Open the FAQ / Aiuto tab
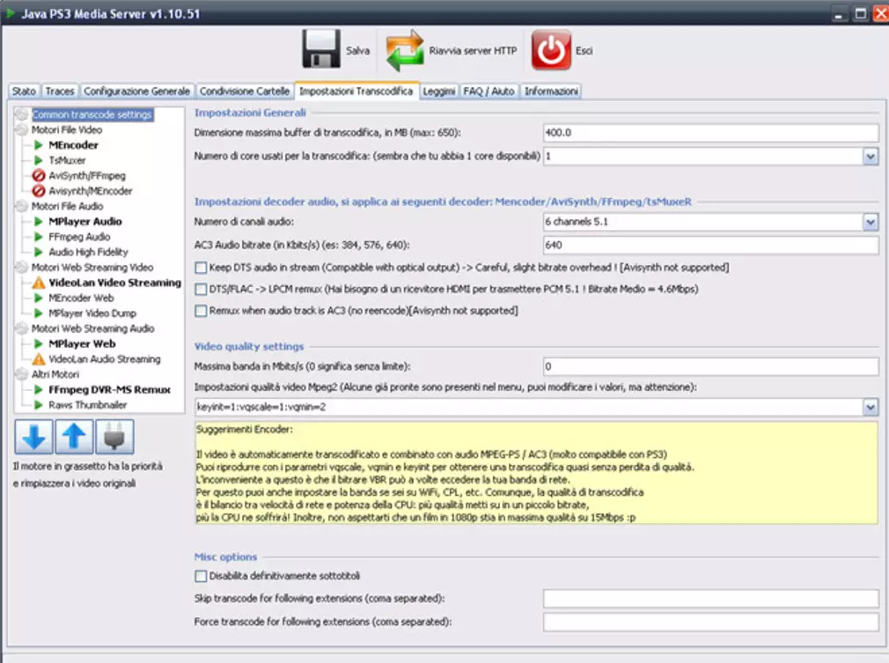 489,90
